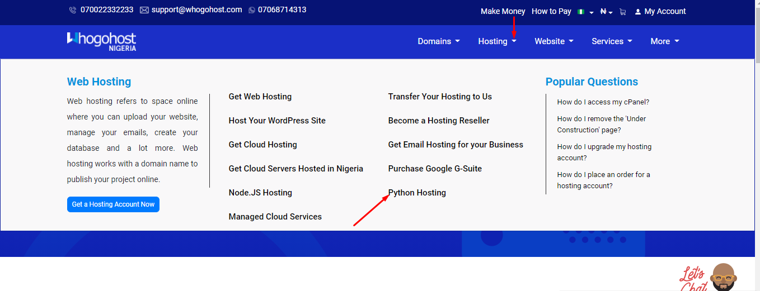The height and width of the screenshot is (291, 760).
Task: Expand the Services menu
Action: tap(612, 41)
